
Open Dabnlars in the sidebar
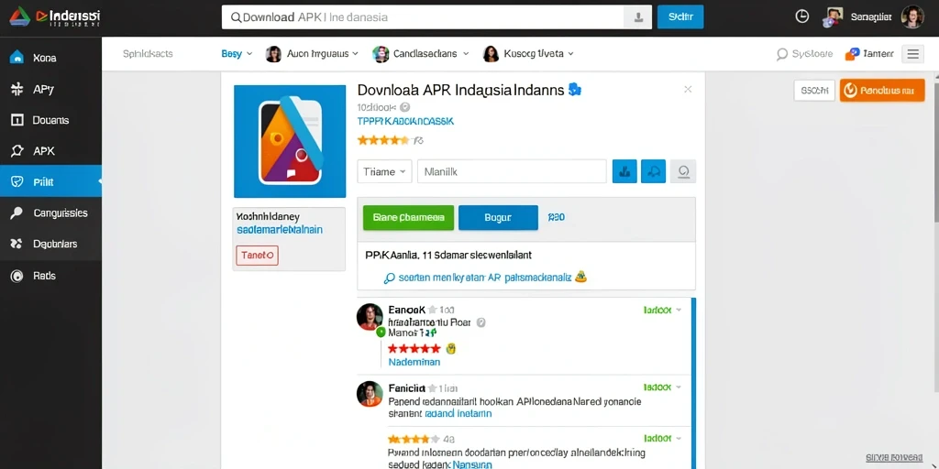(x=51, y=244)
